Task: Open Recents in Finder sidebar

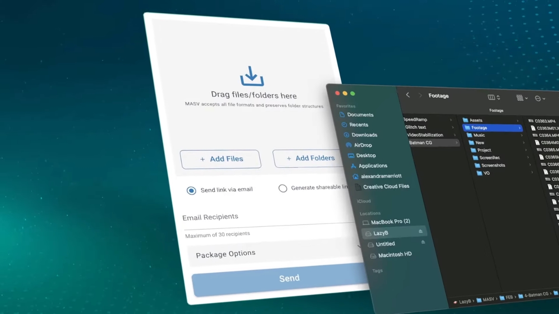Action: click(x=355, y=125)
